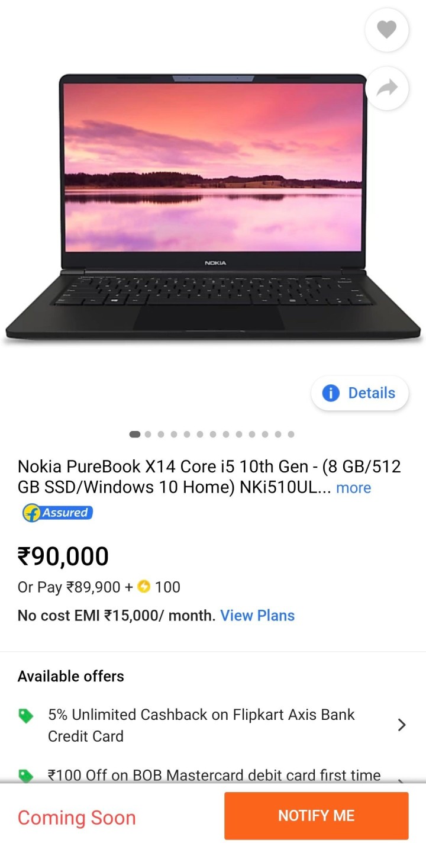Screen dimensions: 426x843
Task: Select the first image carousel indicator
Action: [135, 434]
